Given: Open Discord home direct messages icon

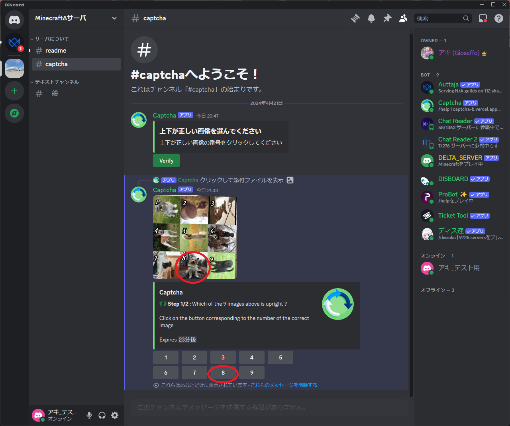Looking at the screenshot, I should [14, 20].
